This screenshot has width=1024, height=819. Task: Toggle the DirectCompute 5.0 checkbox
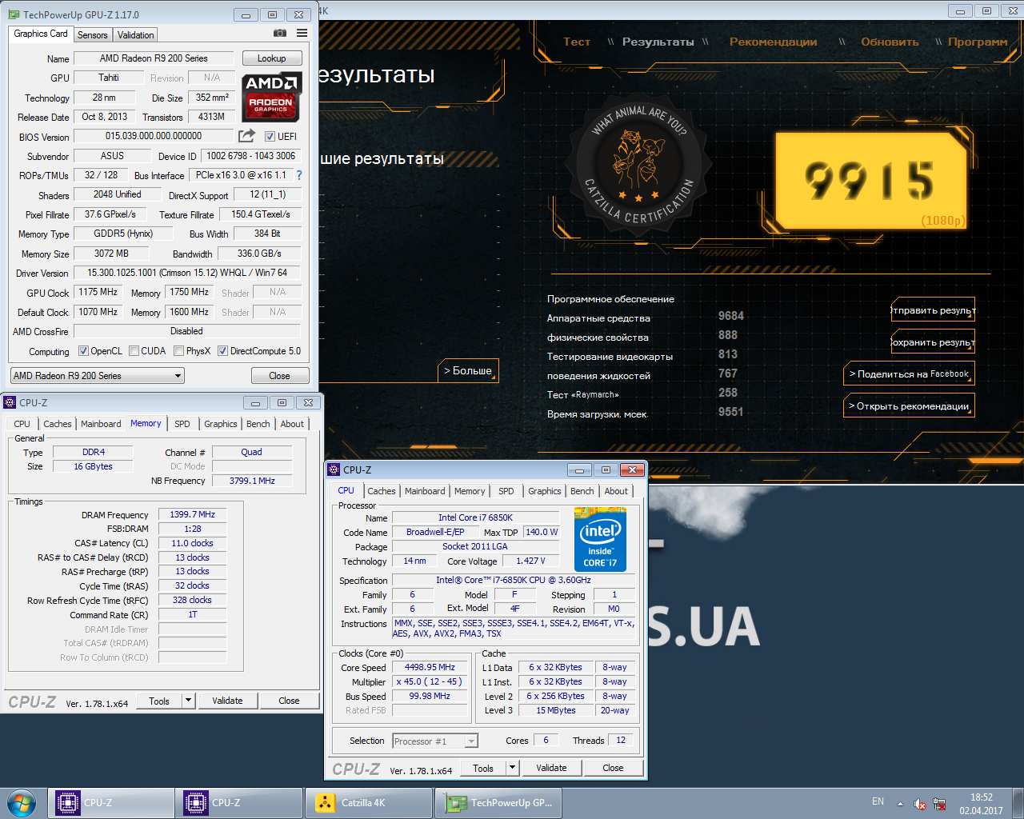coord(223,351)
